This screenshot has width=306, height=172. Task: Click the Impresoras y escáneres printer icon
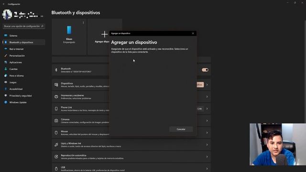[56, 97]
